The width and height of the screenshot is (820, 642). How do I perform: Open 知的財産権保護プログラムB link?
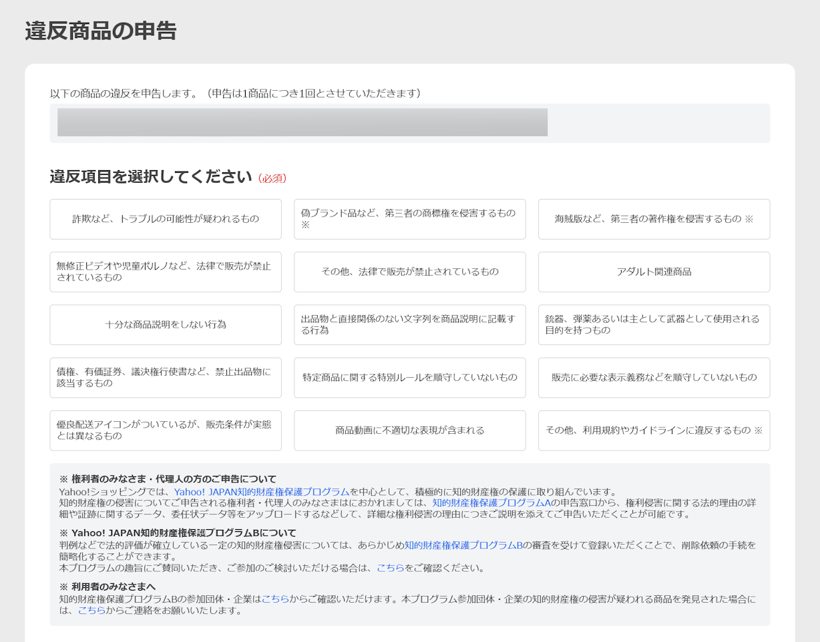click(463, 545)
